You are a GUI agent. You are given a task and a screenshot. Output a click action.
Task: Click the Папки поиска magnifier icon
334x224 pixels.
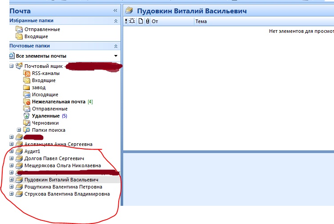pyautogui.click(x=27, y=130)
